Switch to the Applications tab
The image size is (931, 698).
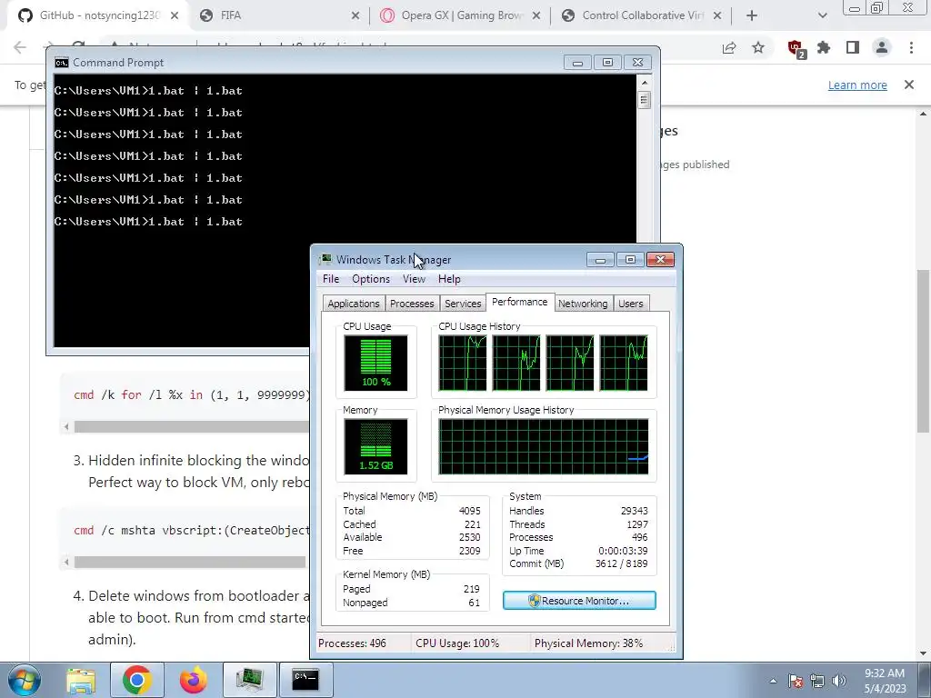[x=354, y=304]
